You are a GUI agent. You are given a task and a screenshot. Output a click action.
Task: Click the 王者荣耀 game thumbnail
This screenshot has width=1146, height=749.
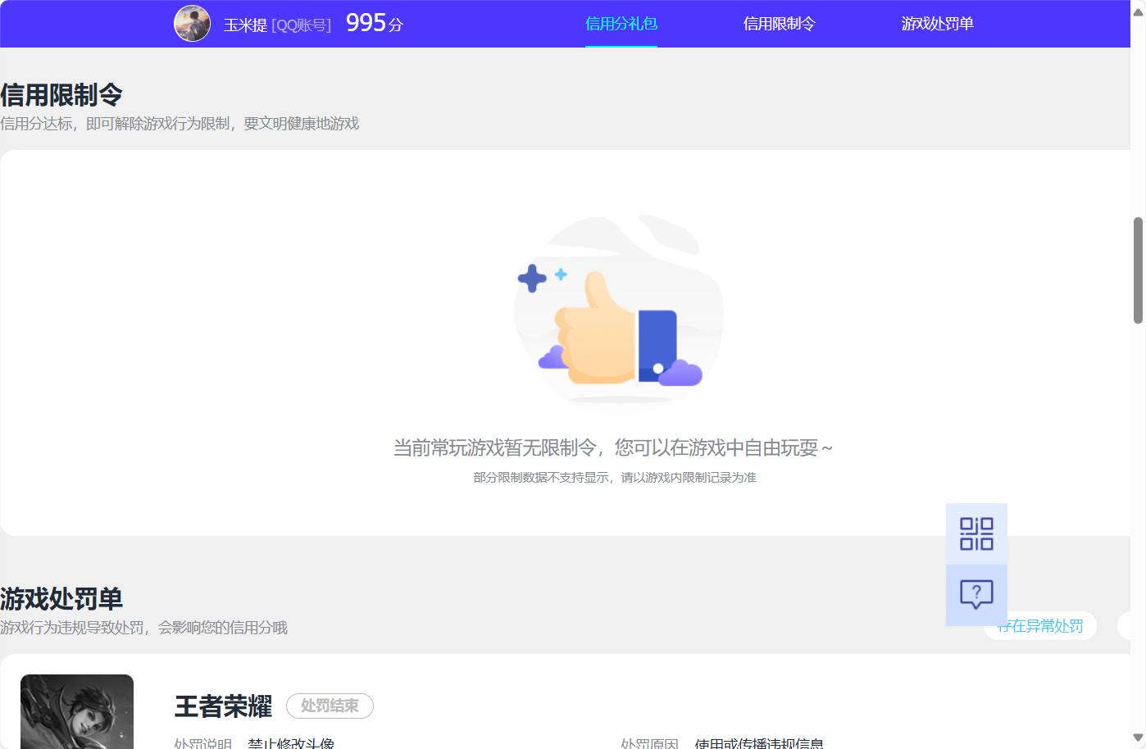coord(76,711)
